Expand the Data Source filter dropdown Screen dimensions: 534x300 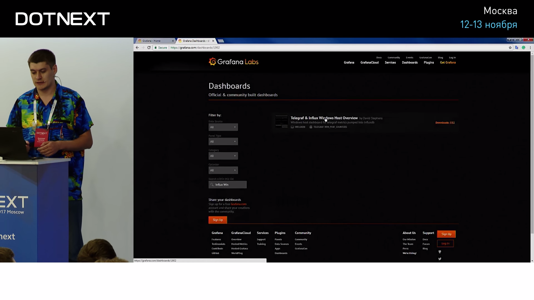(223, 127)
